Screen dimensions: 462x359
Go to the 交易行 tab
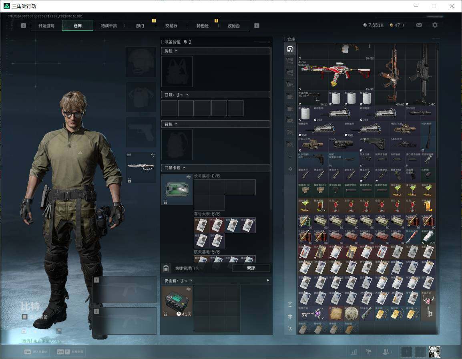tap(171, 26)
